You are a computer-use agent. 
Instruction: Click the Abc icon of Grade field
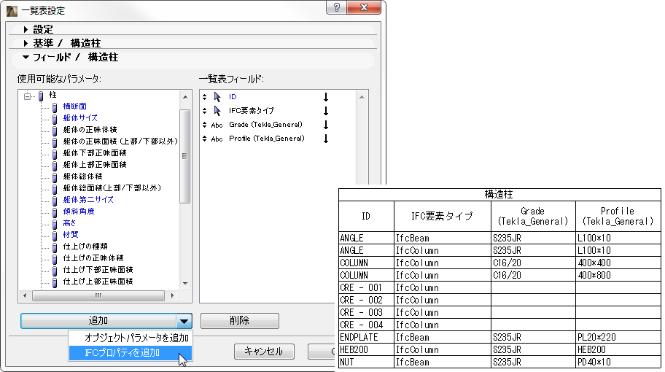coord(217,125)
